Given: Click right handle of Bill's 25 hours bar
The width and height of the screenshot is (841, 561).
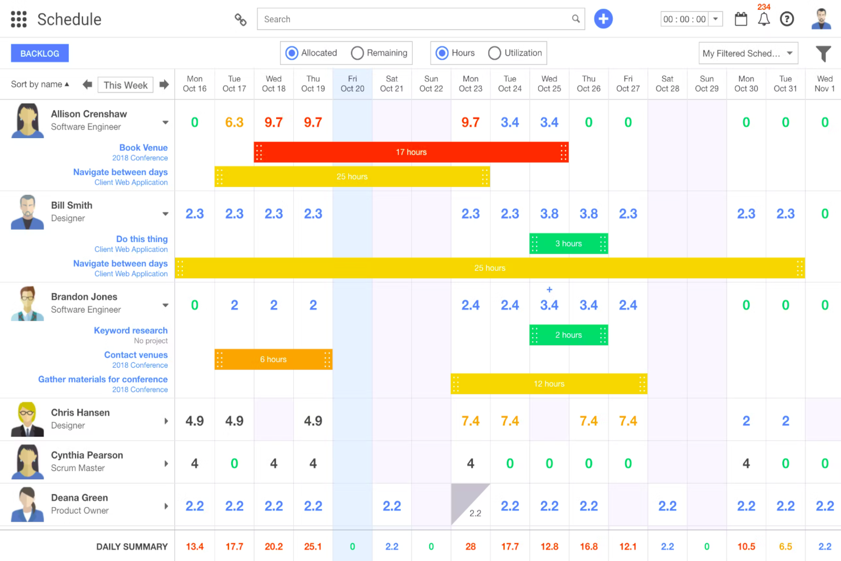Looking at the screenshot, I should [x=800, y=268].
